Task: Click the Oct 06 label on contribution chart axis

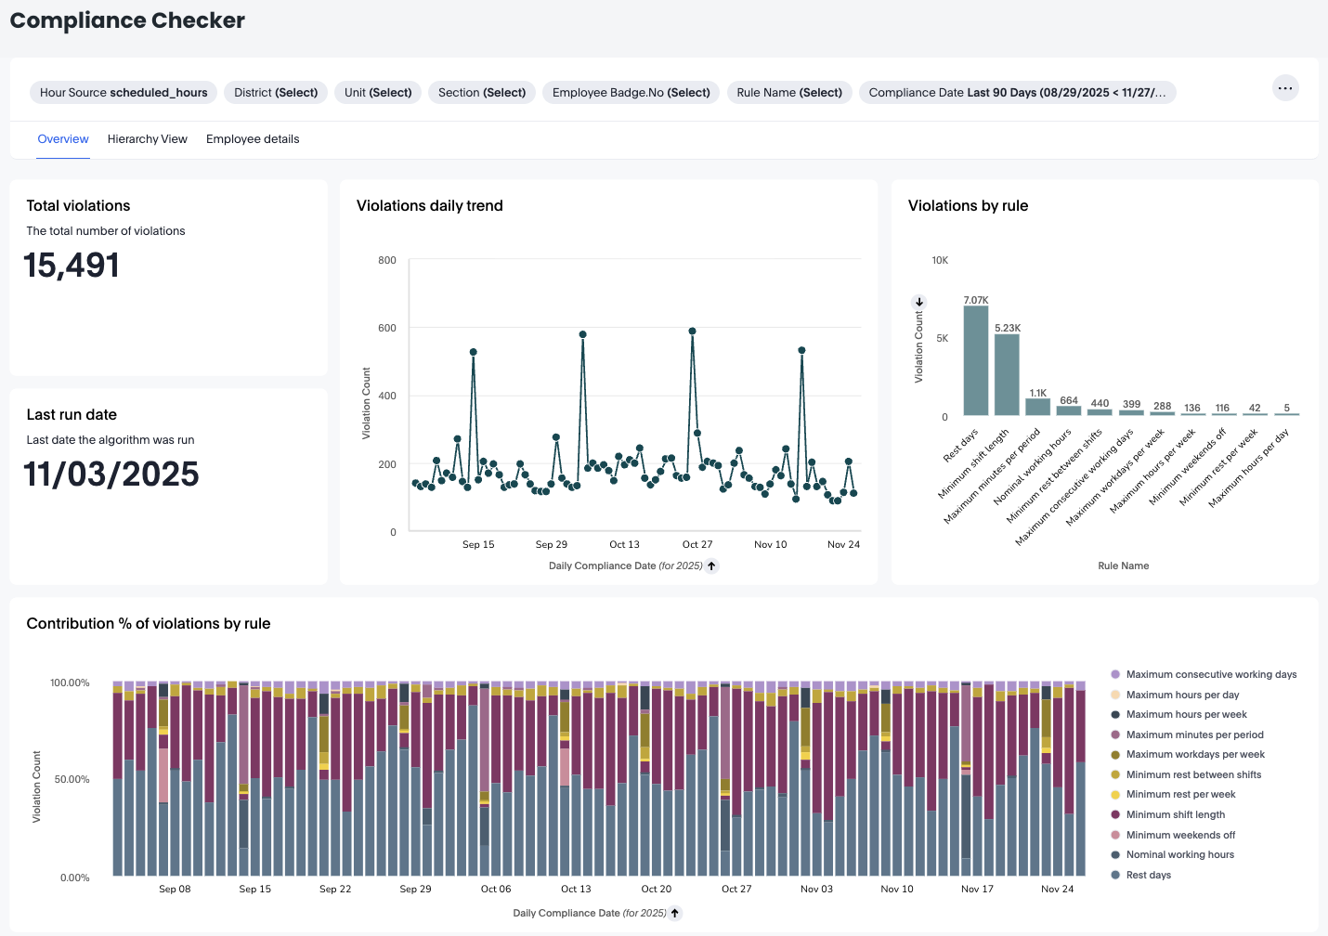Action: (x=496, y=889)
